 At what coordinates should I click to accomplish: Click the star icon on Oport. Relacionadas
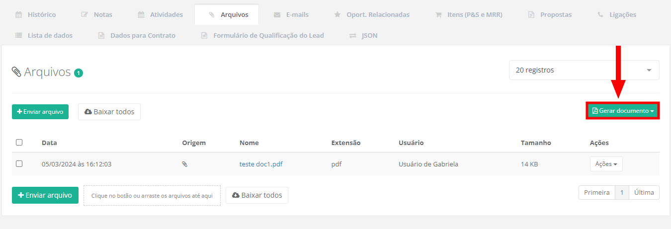pos(337,15)
